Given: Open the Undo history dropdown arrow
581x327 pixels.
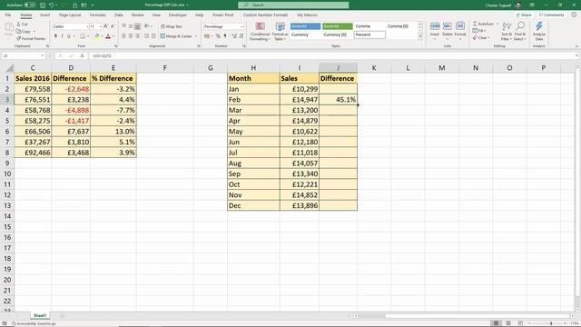Looking at the screenshot, I should pos(56,5).
